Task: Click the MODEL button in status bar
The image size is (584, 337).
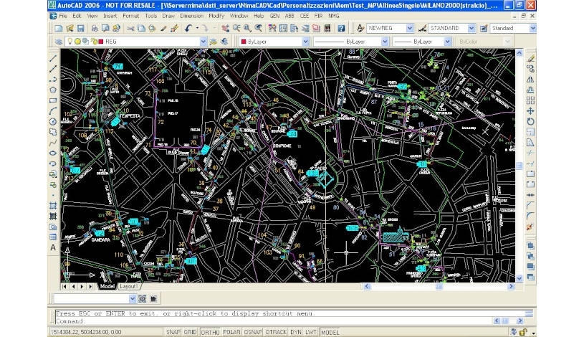Action: pos(330,333)
